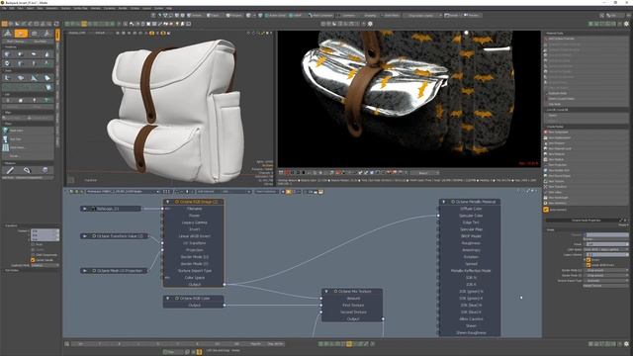Viewport: 633px width, 356px height.
Task: Collapse the Octane Metallic Material node triangle
Action: (443, 202)
